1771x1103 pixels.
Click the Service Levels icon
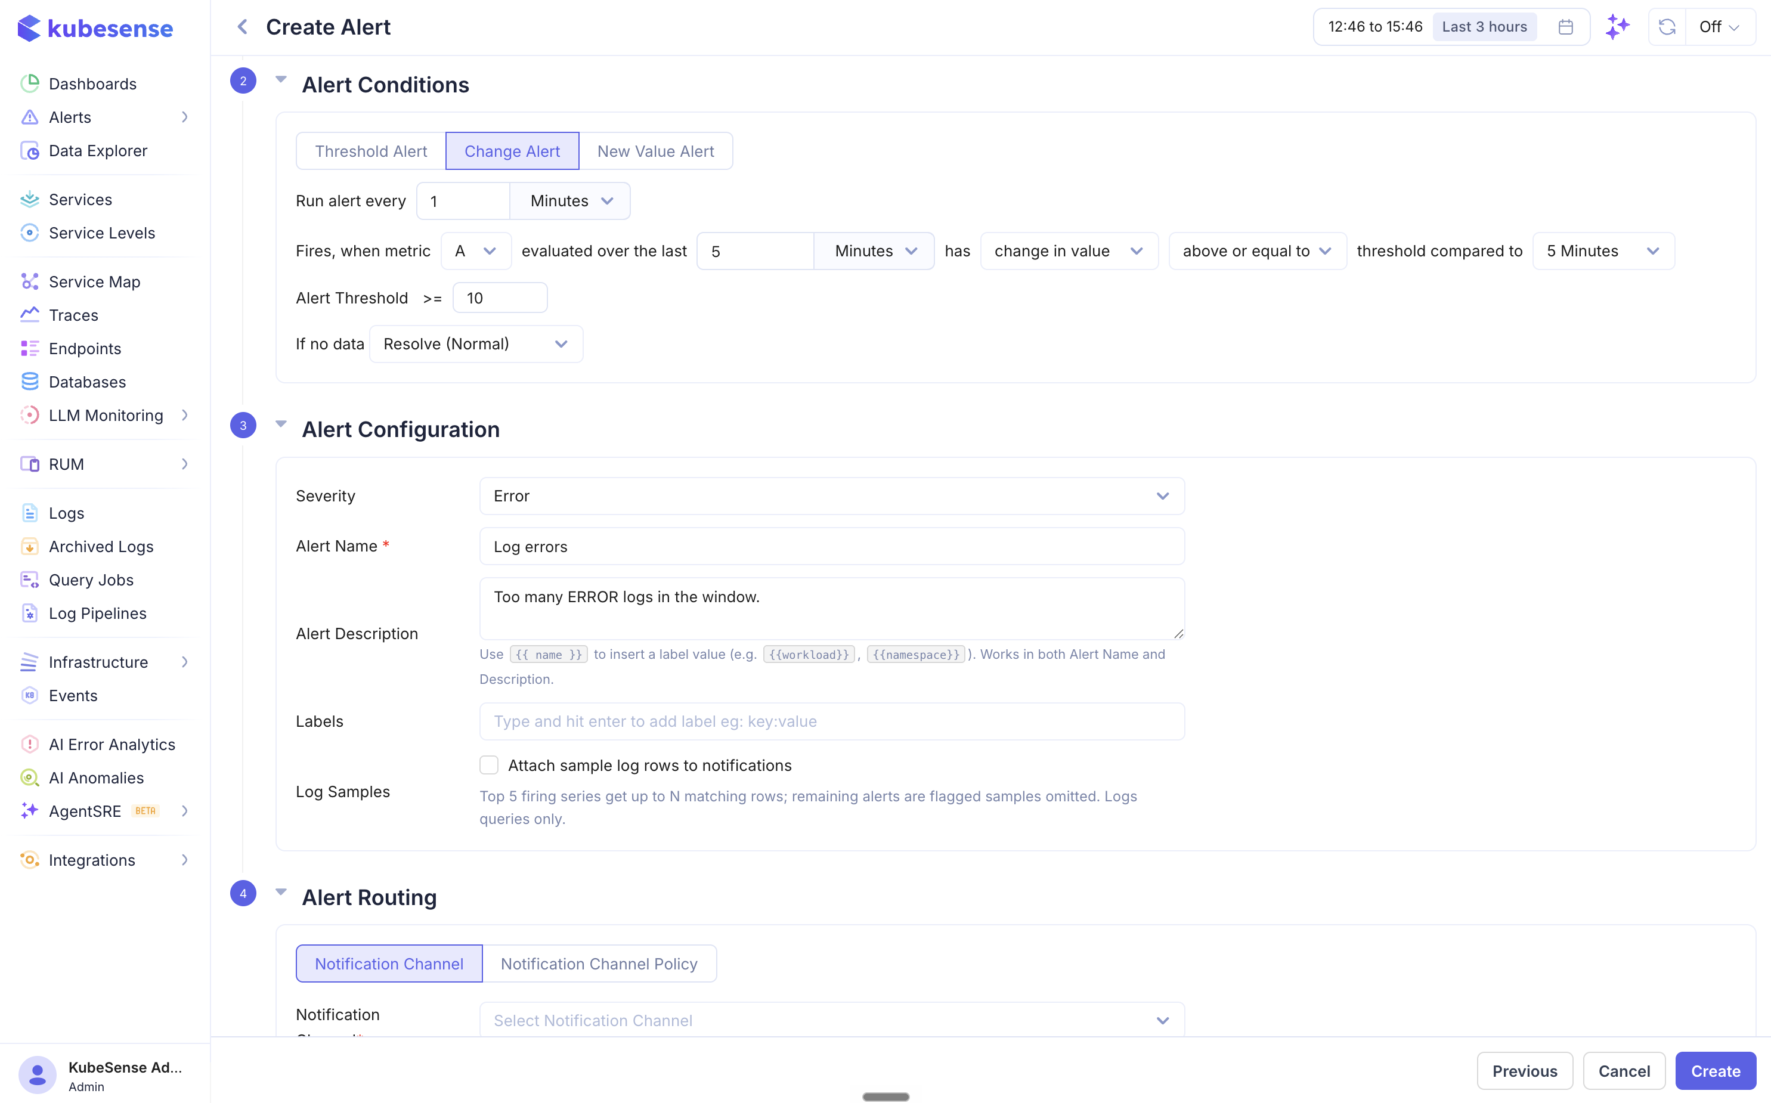pos(30,233)
